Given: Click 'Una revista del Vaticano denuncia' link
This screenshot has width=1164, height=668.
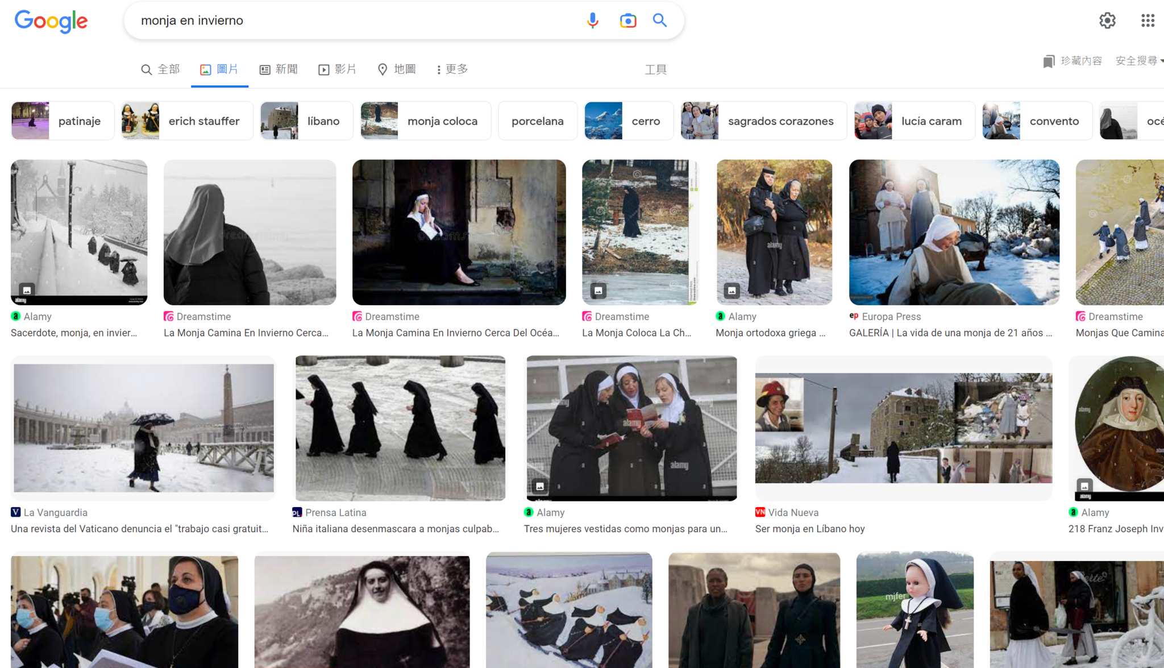Looking at the screenshot, I should (139, 529).
